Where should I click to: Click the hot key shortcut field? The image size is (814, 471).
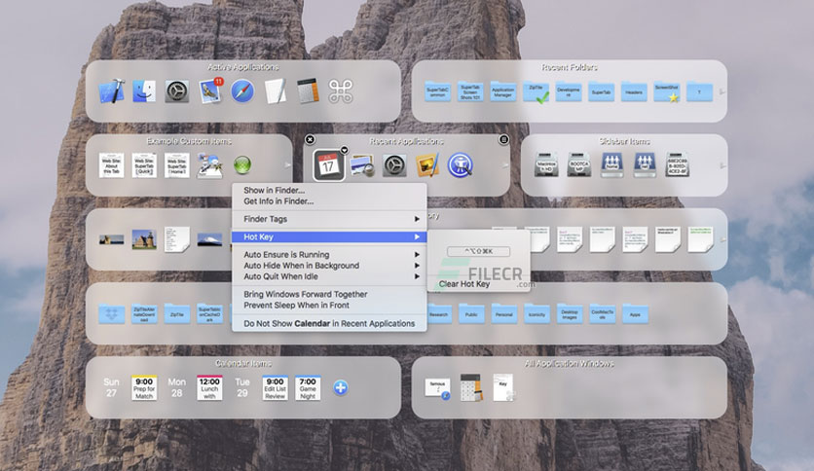[479, 252]
